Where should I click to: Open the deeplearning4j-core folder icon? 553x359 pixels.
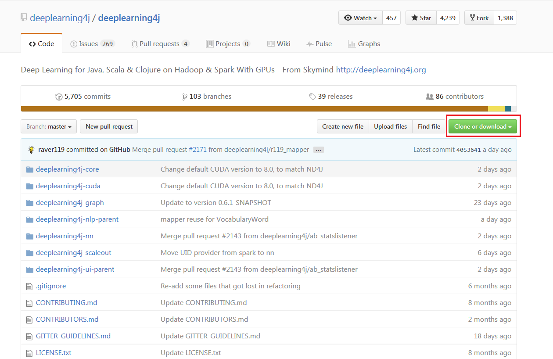click(x=29, y=169)
